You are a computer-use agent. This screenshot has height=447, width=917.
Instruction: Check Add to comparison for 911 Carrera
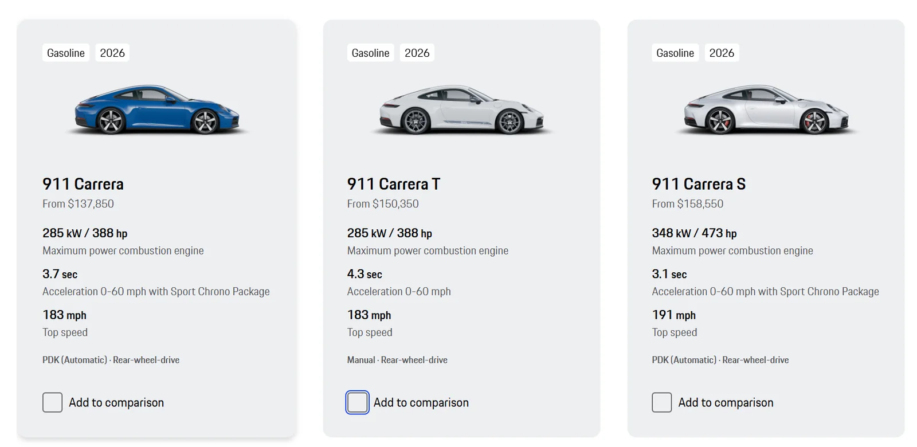click(x=52, y=402)
